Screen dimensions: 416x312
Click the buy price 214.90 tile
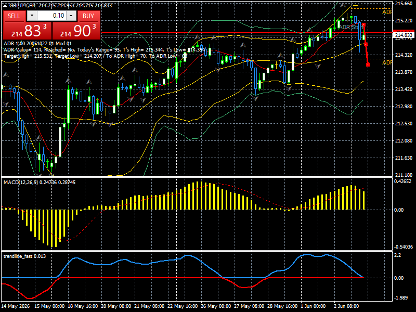76,31
